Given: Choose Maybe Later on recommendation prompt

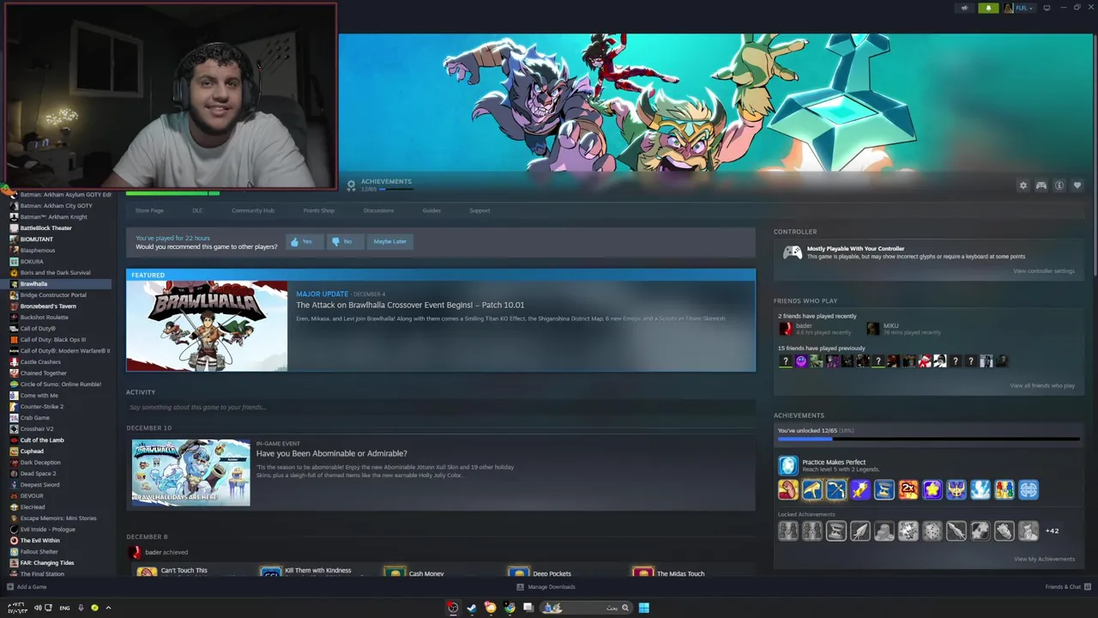Looking at the screenshot, I should click(389, 241).
